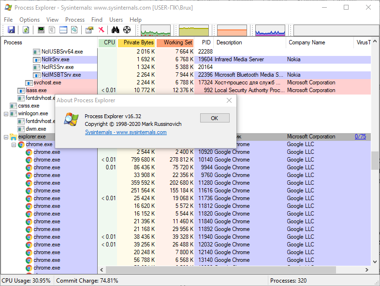The image size is (380, 286).
Task: Click the 0/75 VirusTotal result link
Action: (x=360, y=136)
